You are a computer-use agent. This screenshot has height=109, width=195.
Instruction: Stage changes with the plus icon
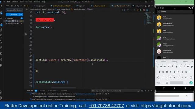(x=18, y=21)
